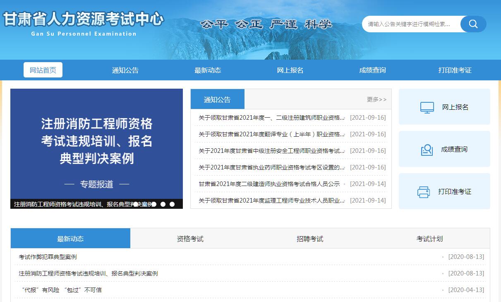Open 打印准考证 in the navigation bar
Image resolution: width=501 pixels, height=302 pixels.
455,70
